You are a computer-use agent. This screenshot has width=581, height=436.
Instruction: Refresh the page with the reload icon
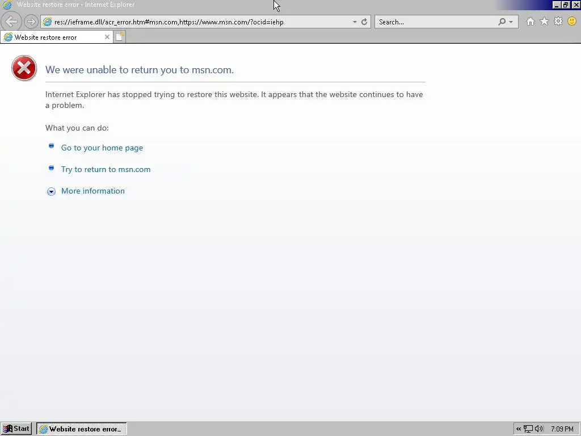(x=364, y=22)
